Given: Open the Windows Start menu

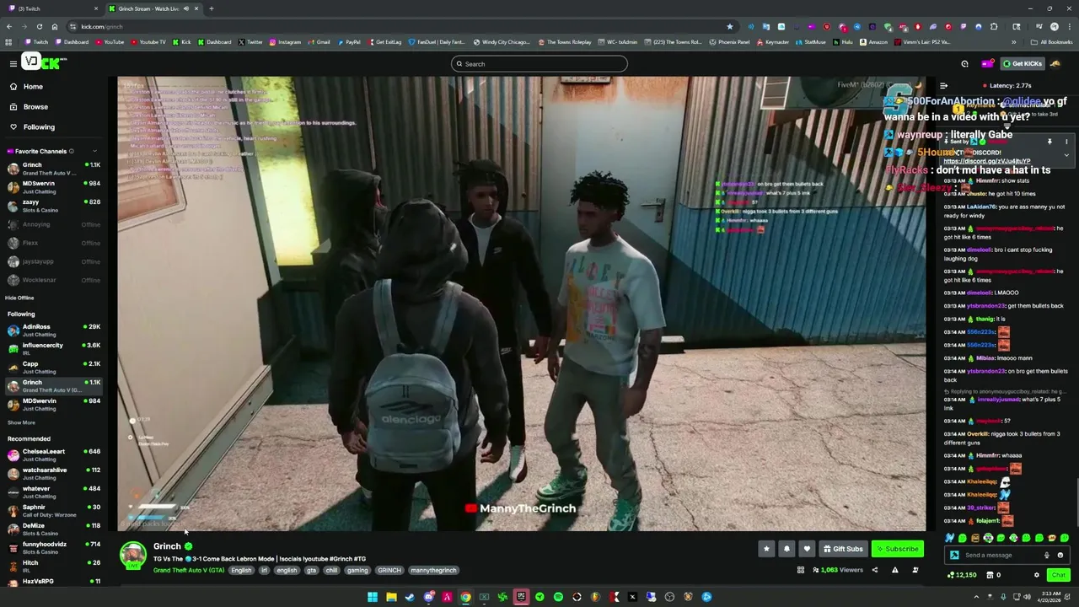Looking at the screenshot, I should pos(372,597).
